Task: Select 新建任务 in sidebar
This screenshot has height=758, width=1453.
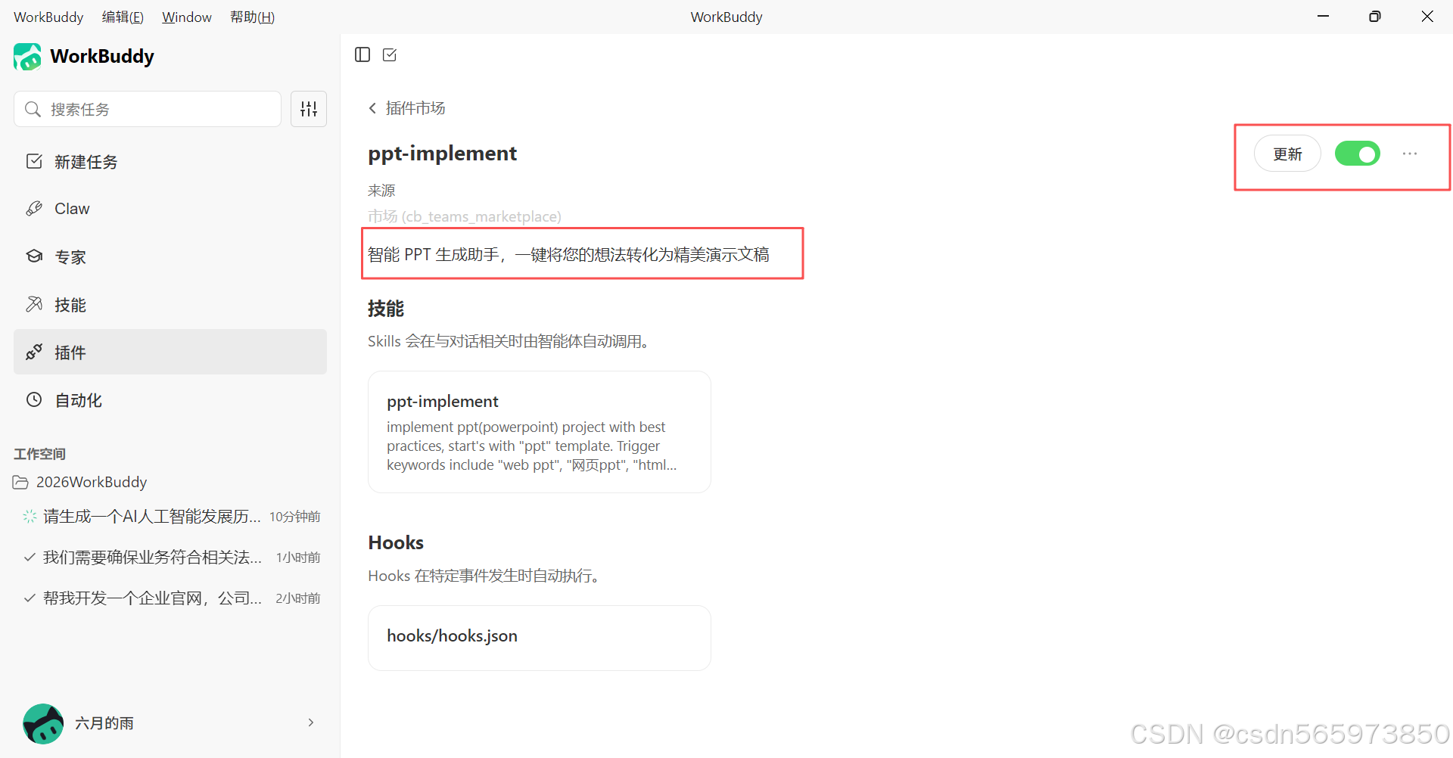Action: [170, 161]
